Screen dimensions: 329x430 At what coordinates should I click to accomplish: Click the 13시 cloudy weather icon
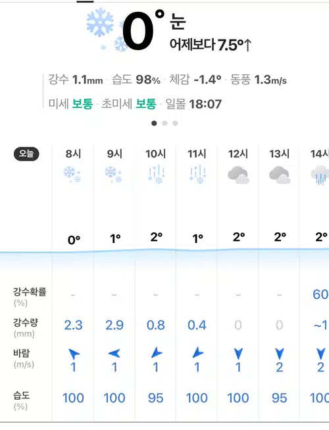click(280, 175)
